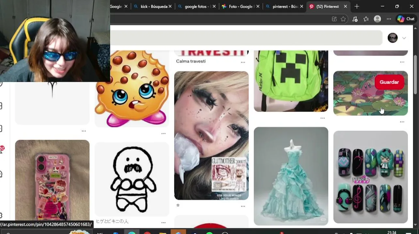The width and height of the screenshot is (419, 234).
Task: Click the ヒゲとビキニの人 pin title
Action: pyautogui.click(x=112, y=221)
